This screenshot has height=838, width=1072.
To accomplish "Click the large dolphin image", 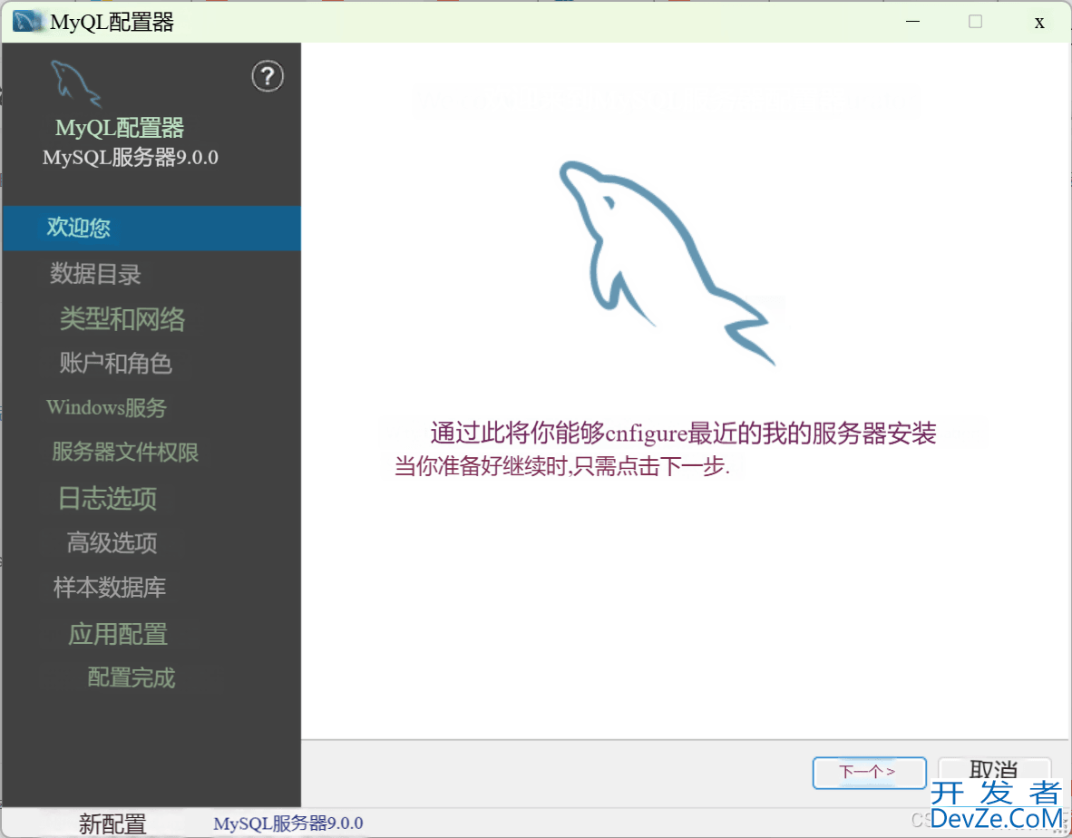I will pyautogui.click(x=667, y=263).
